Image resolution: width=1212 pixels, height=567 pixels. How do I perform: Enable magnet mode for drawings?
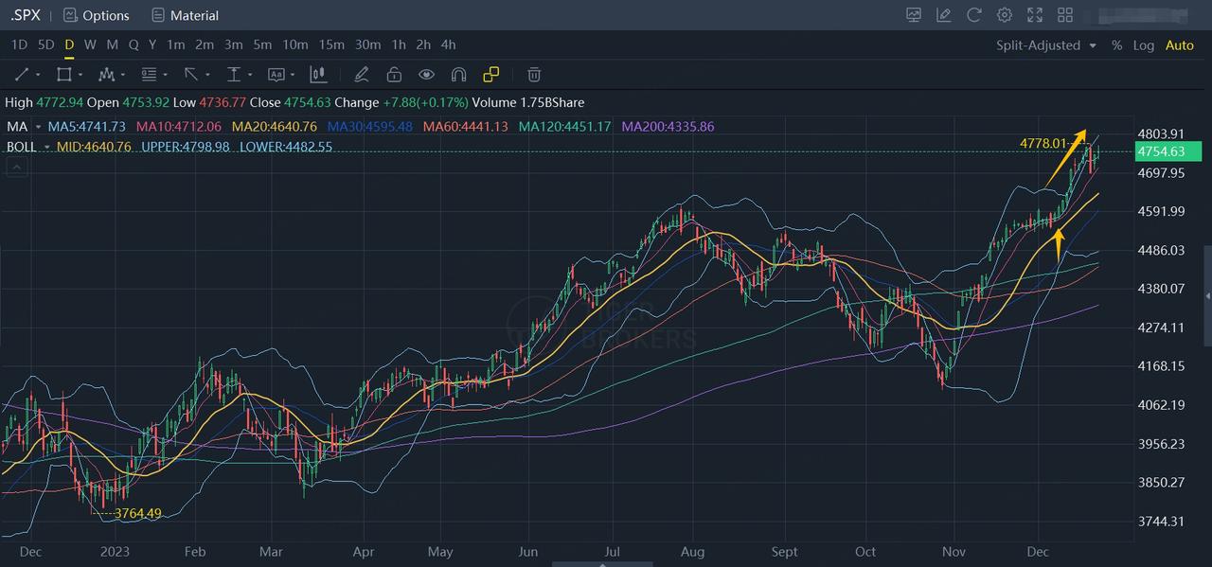pyautogui.click(x=458, y=75)
